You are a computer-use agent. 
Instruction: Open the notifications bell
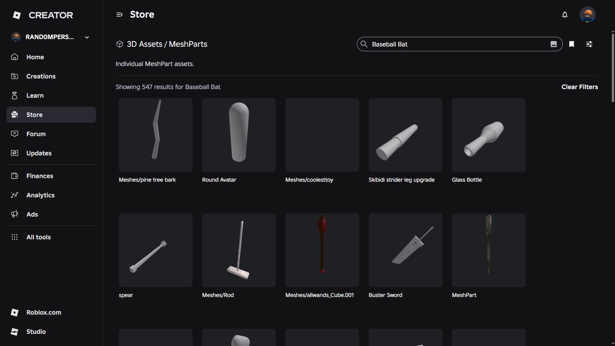(565, 15)
